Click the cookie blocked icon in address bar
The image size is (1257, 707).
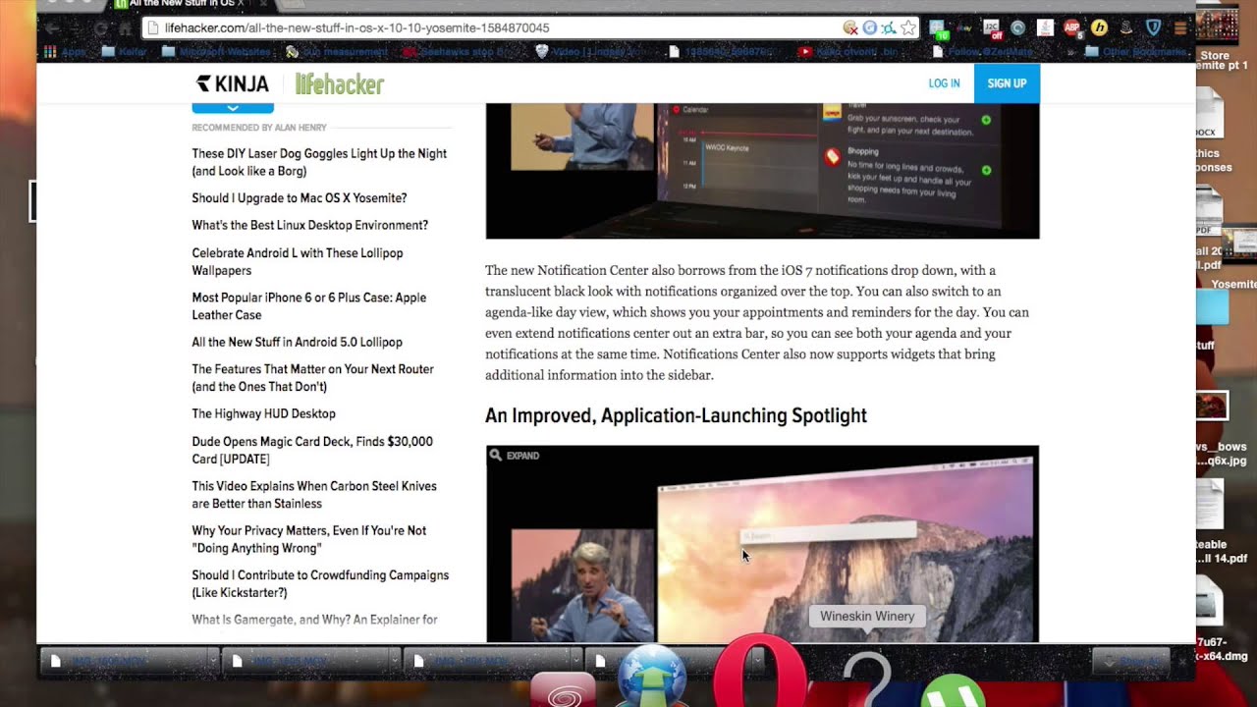[850, 27]
